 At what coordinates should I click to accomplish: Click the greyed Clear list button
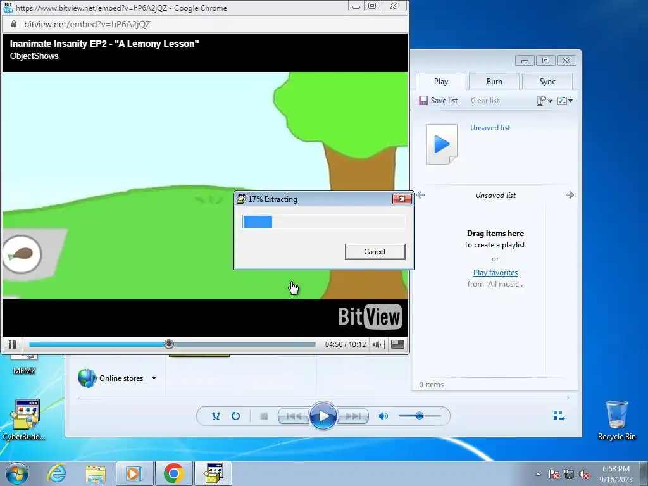(x=485, y=101)
